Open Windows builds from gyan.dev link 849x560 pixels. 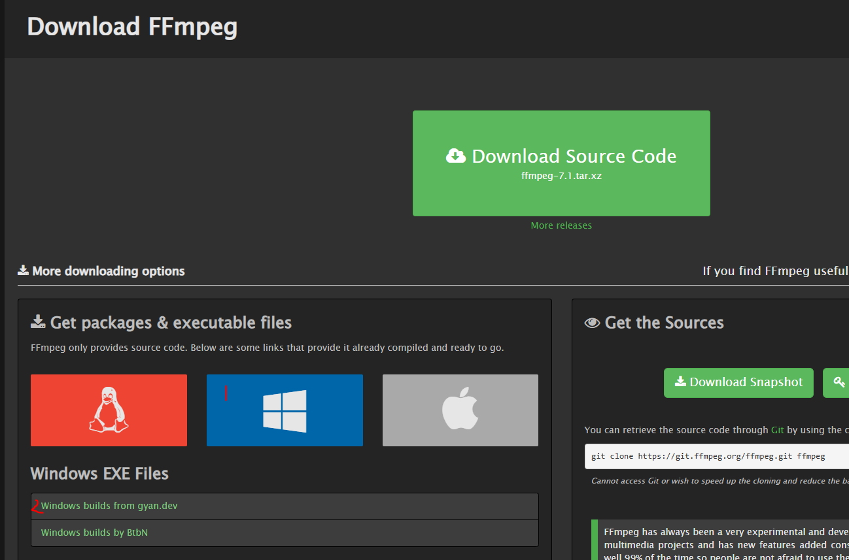pos(109,506)
